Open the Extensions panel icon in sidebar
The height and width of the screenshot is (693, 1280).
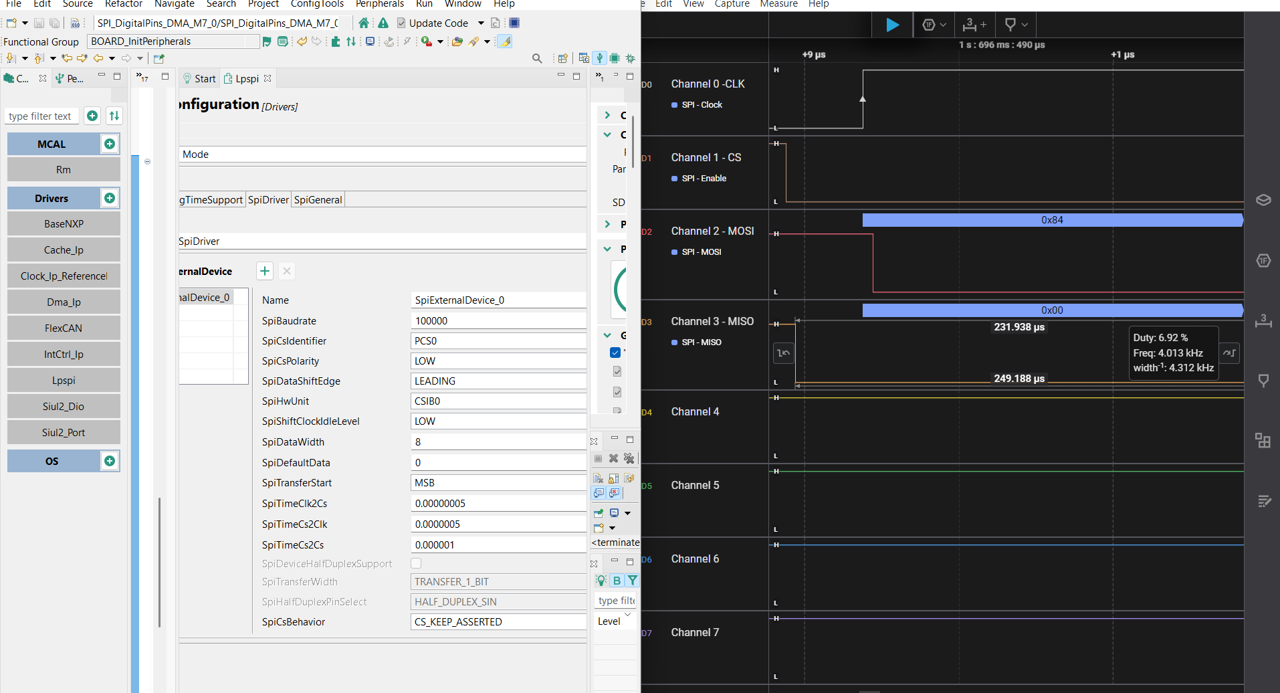tap(1263, 440)
